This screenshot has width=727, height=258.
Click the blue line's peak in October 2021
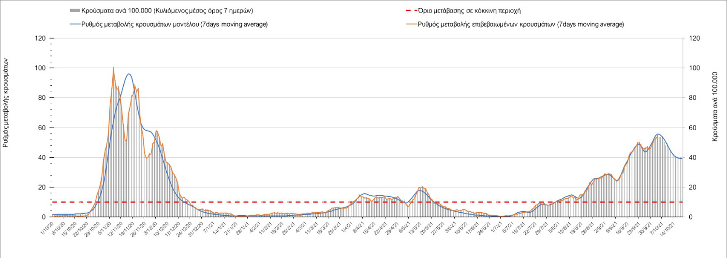[658, 134]
